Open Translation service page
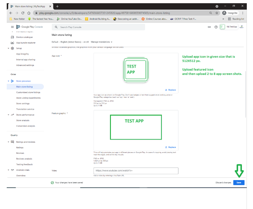The width and height of the screenshot is (253, 209). [x=25, y=109]
